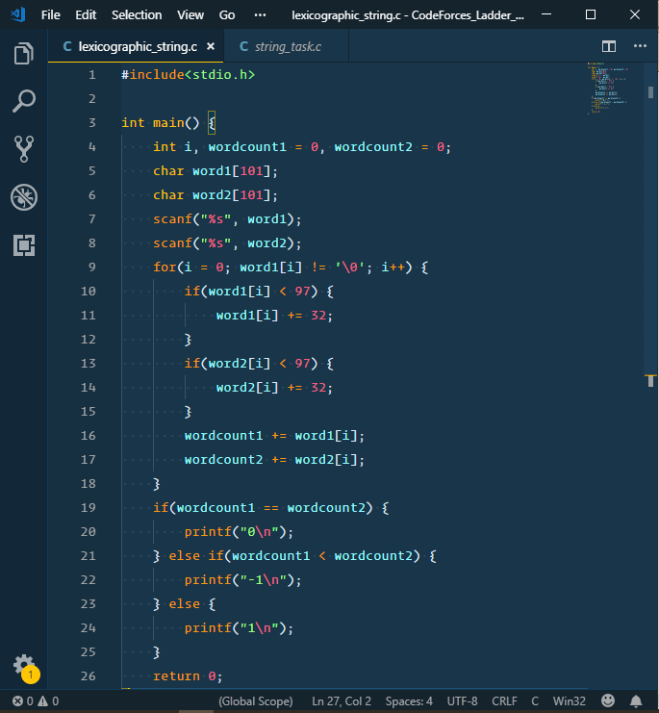
Task: Open the Manage gear settings icon
Action: [23, 665]
